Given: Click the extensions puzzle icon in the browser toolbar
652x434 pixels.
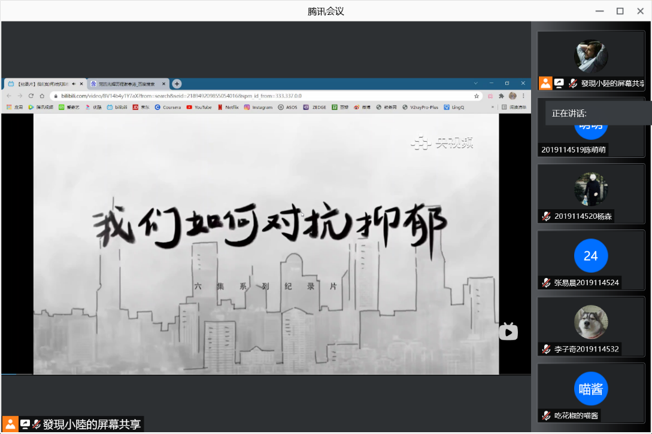Looking at the screenshot, I should (x=501, y=96).
